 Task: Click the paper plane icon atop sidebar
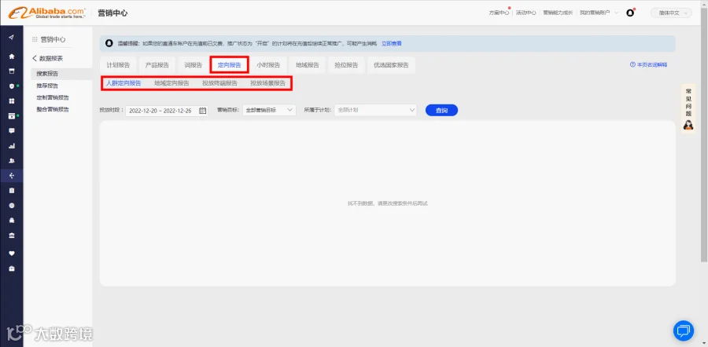click(12, 37)
